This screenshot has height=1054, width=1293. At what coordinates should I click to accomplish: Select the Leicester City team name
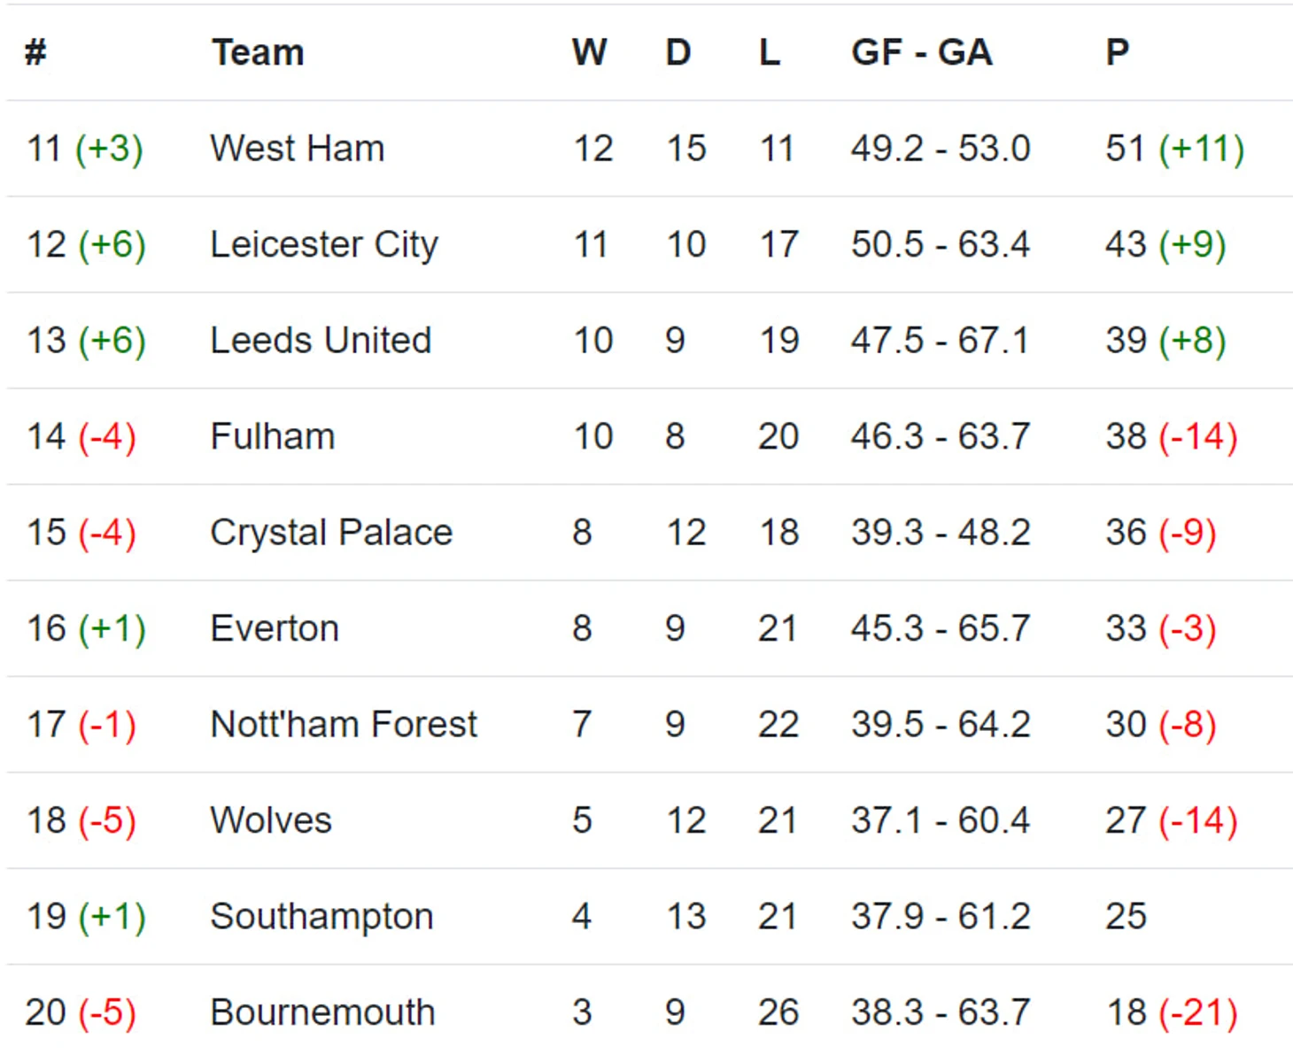tap(324, 244)
